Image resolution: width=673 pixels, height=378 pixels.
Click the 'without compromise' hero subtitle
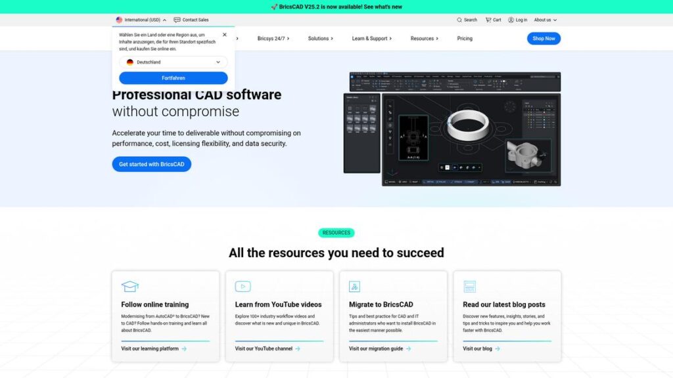175,112
